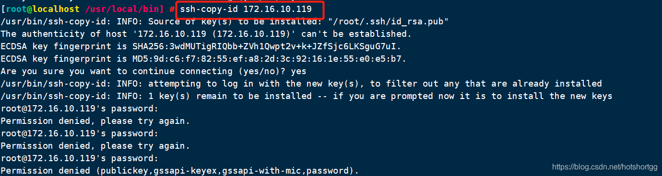Click the second root@172.16.10.119's password prompt
Viewport: 662px width, 176px height.
pos(80,133)
